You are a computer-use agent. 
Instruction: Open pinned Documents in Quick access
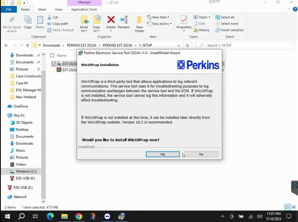pyautogui.click(x=25, y=62)
